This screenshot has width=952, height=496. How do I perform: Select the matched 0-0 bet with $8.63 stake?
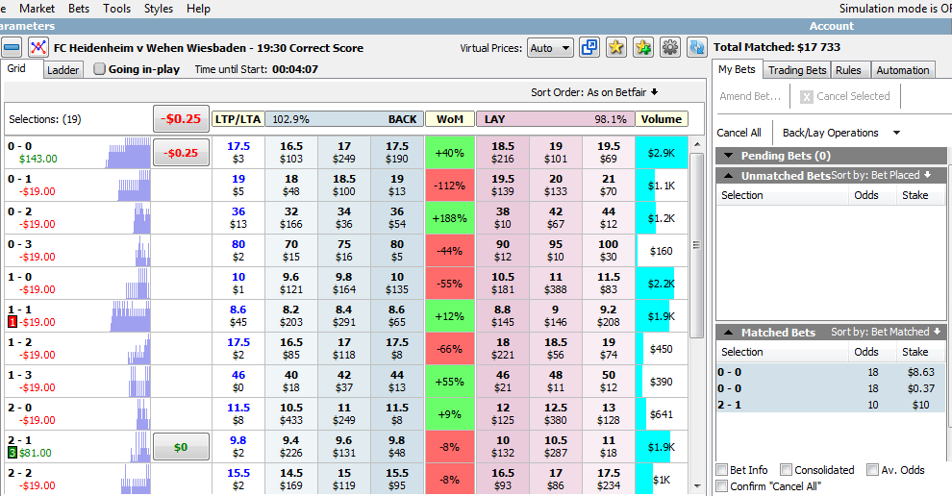[831, 372]
